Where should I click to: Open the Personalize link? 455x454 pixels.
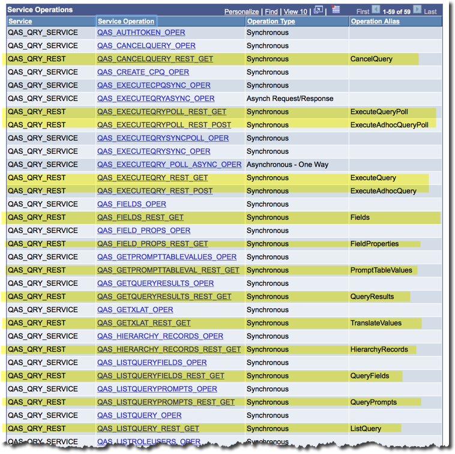point(241,11)
